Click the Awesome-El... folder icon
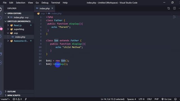180x101 pixels. (x=11, y=41)
